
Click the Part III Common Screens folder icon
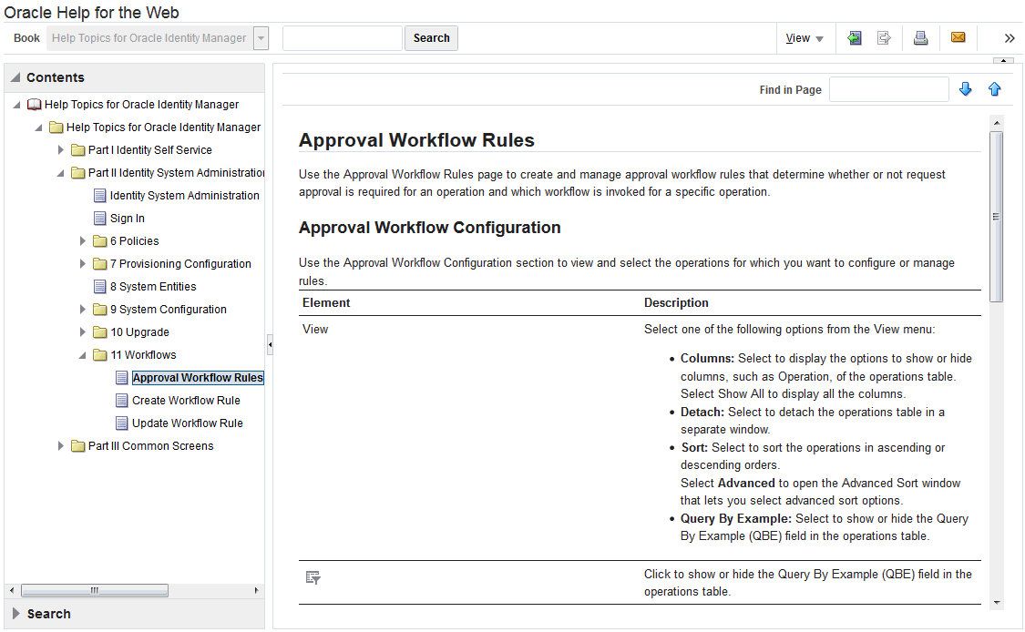(x=77, y=445)
